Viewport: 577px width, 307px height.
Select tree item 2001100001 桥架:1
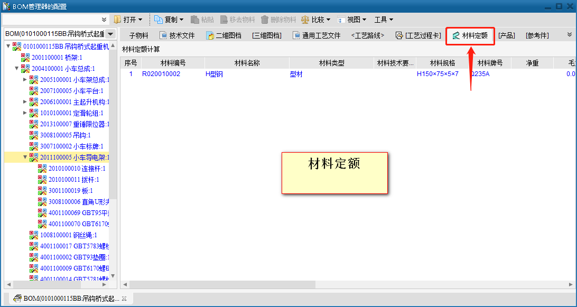57,58
